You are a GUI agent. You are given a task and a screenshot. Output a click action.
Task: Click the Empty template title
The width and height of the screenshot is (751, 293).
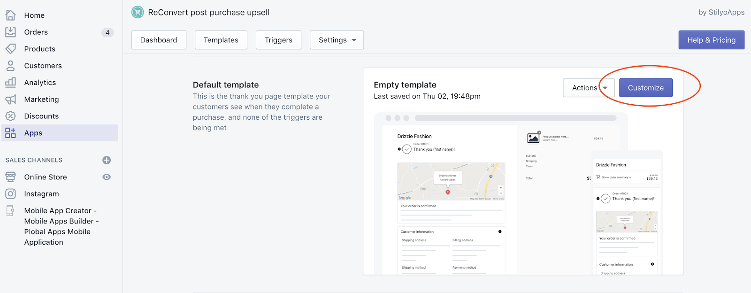pos(405,85)
